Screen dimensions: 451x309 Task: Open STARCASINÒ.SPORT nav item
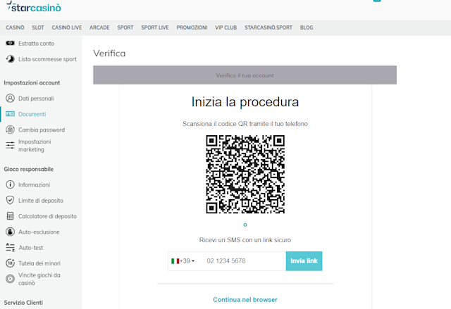pos(268,27)
